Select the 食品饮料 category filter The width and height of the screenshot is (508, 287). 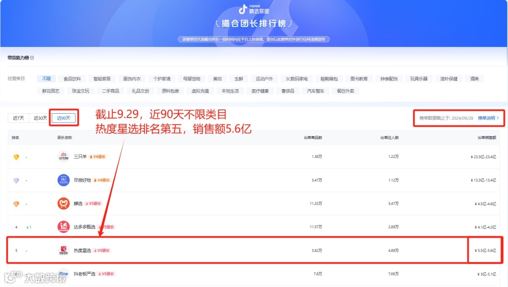click(x=72, y=78)
